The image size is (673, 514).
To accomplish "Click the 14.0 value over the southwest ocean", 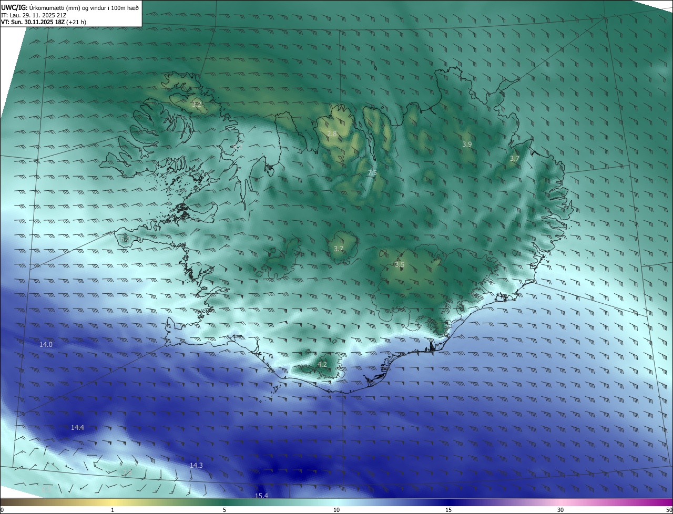I will [46, 344].
